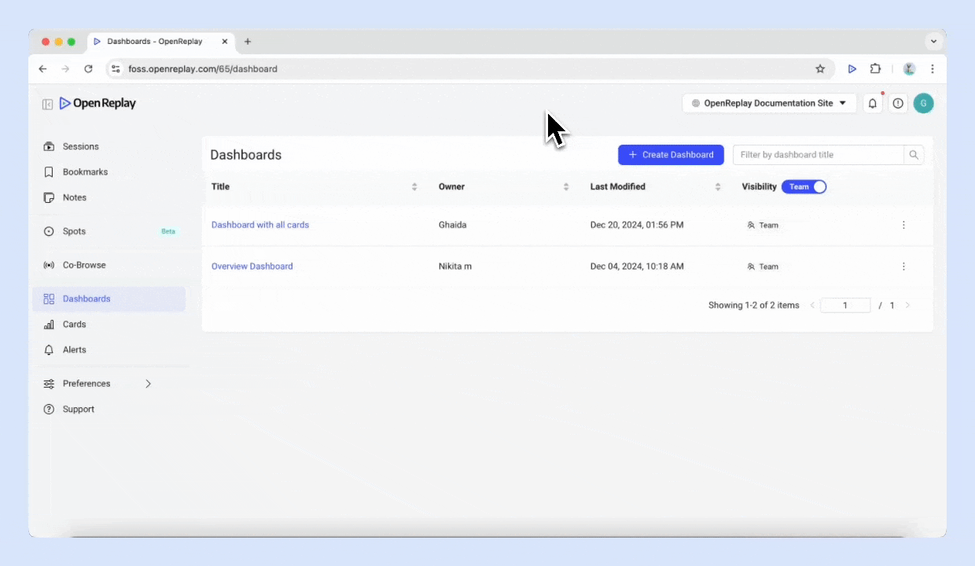
Task: Reload the page
Action: point(88,69)
